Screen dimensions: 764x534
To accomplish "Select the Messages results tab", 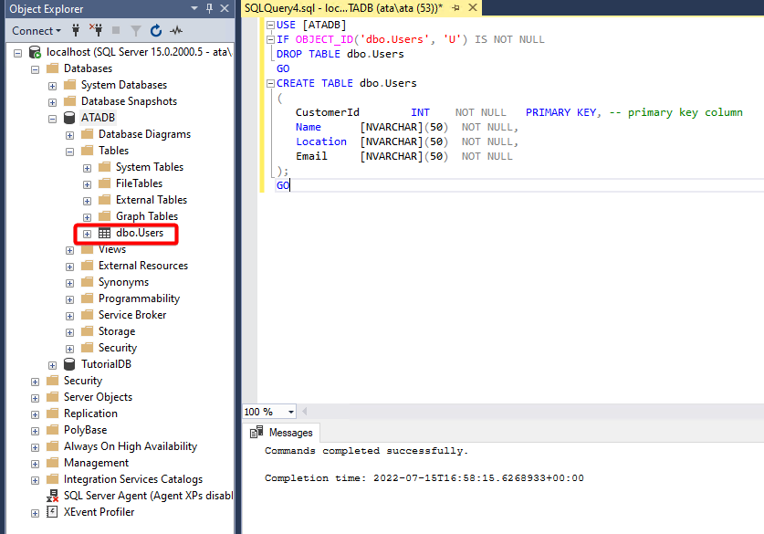I will (x=282, y=433).
